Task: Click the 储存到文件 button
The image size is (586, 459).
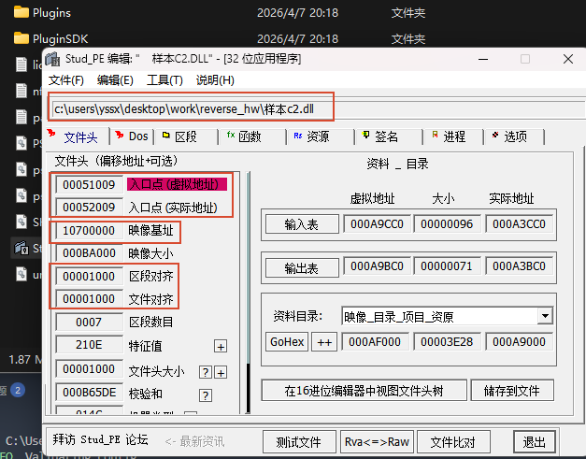Action: (x=512, y=391)
